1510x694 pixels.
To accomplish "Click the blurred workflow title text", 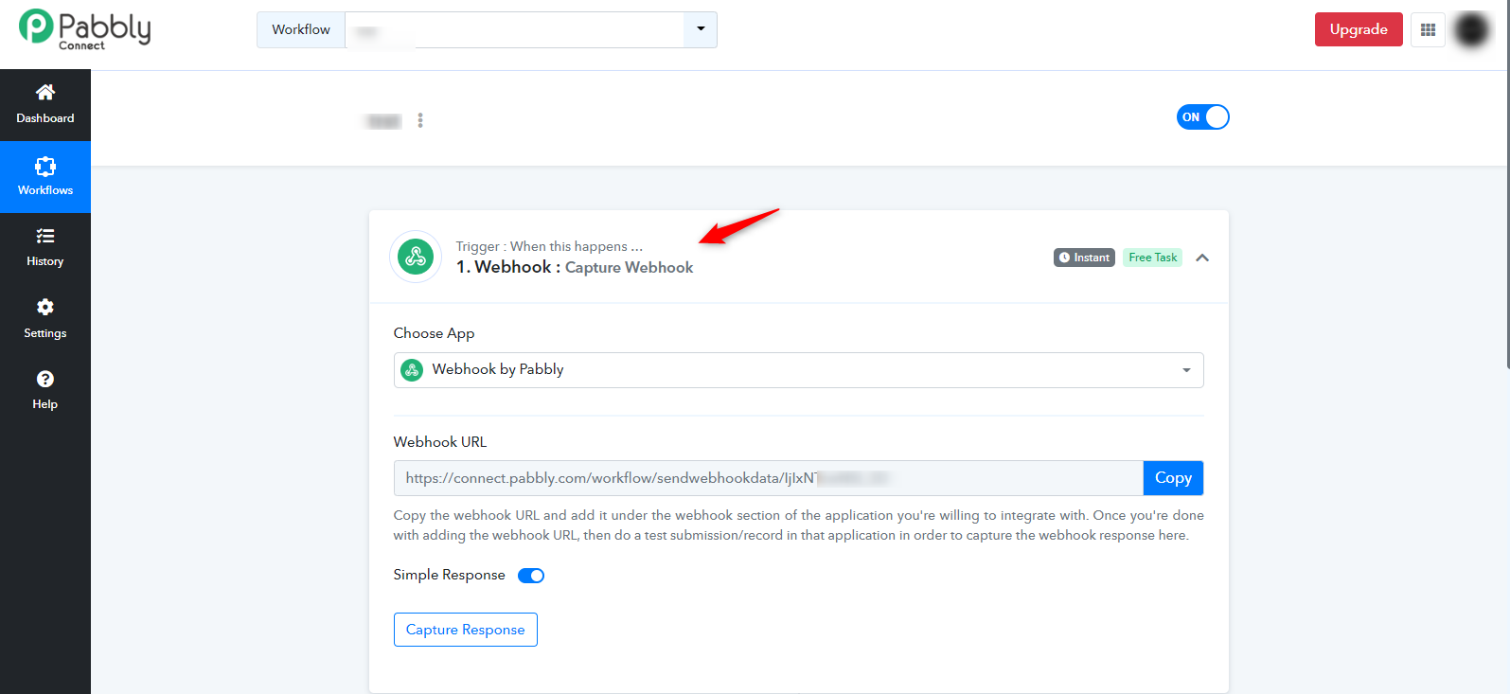I will tap(384, 121).
